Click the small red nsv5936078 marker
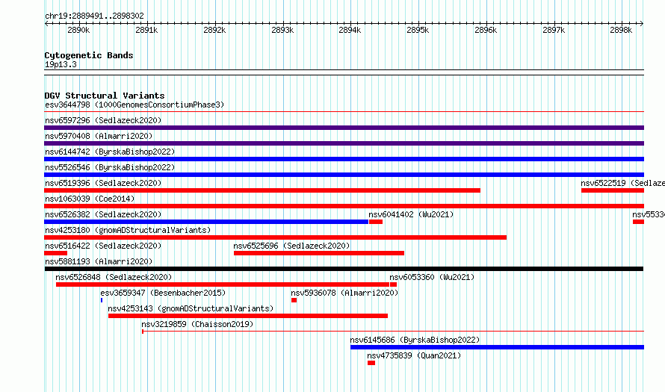The width and height of the screenshot is (665, 392). pos(294,300)
